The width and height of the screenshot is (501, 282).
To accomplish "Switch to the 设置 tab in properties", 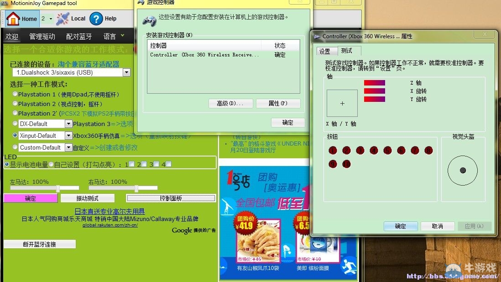I will coord(326,51).
